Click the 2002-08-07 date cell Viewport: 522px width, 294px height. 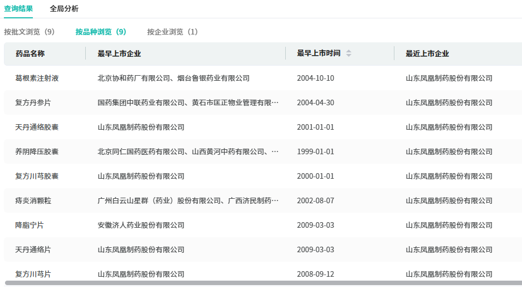pyautogui.click(x=315, y=200)
